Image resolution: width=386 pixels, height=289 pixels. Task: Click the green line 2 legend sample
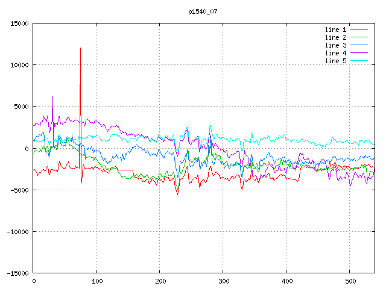(x=359, y=37)
